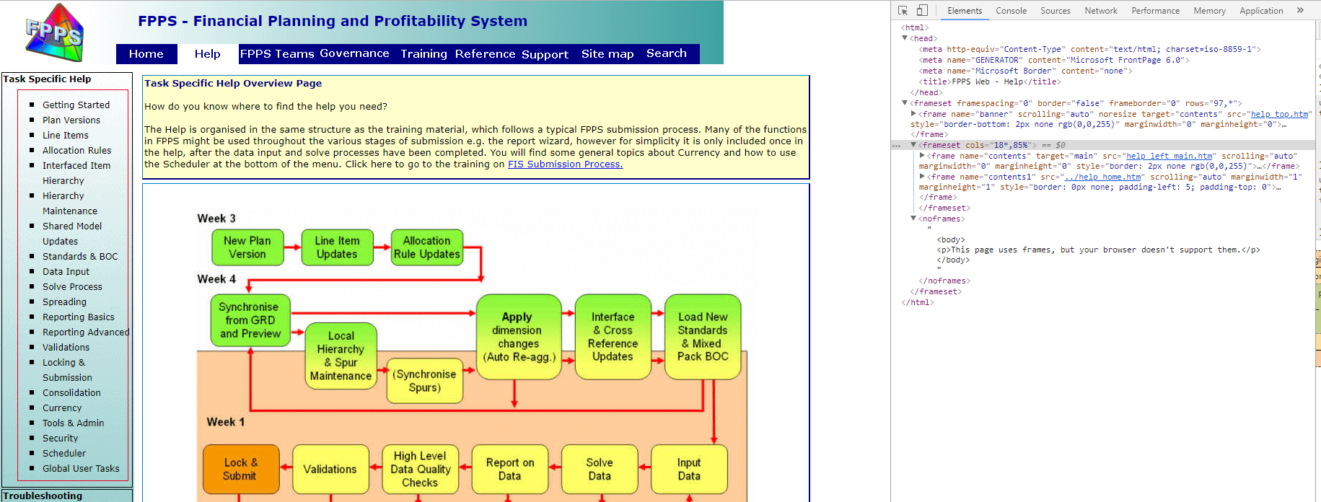The width and height of the screenshot is (1321, 502).
Task: Toggle the device toolbar in DevTools
Action: (x=922, y=10)
